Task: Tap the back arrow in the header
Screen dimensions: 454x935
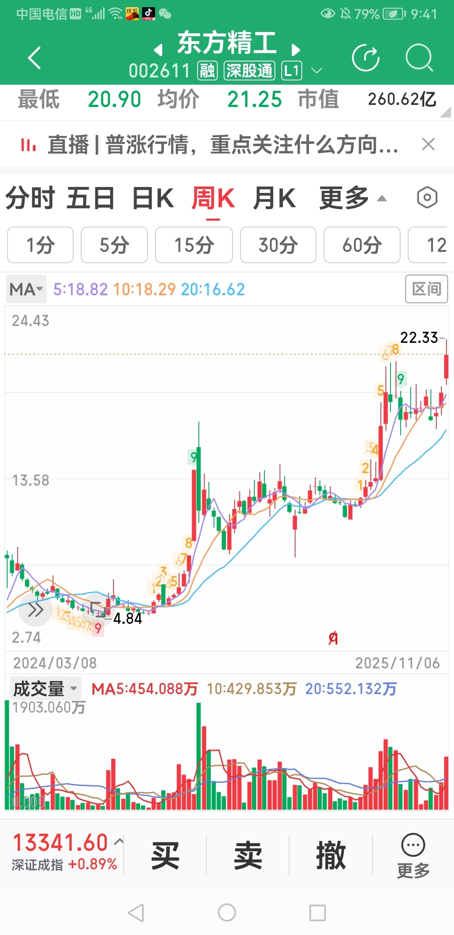Action: tap(34, 58)
